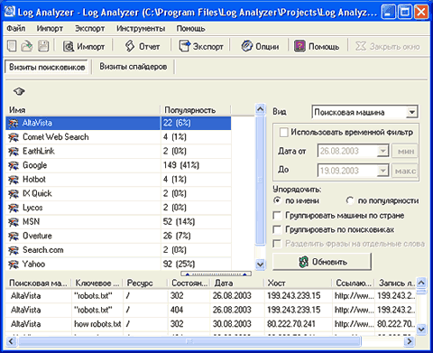The width and height of the screenshot is (433, 353).
Task: Switch to the Визиты поисковиков tab
Action: pos(47,67)
